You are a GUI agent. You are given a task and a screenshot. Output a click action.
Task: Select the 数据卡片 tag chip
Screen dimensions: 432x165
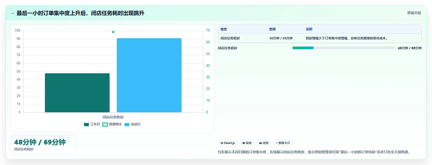point(283,143)
